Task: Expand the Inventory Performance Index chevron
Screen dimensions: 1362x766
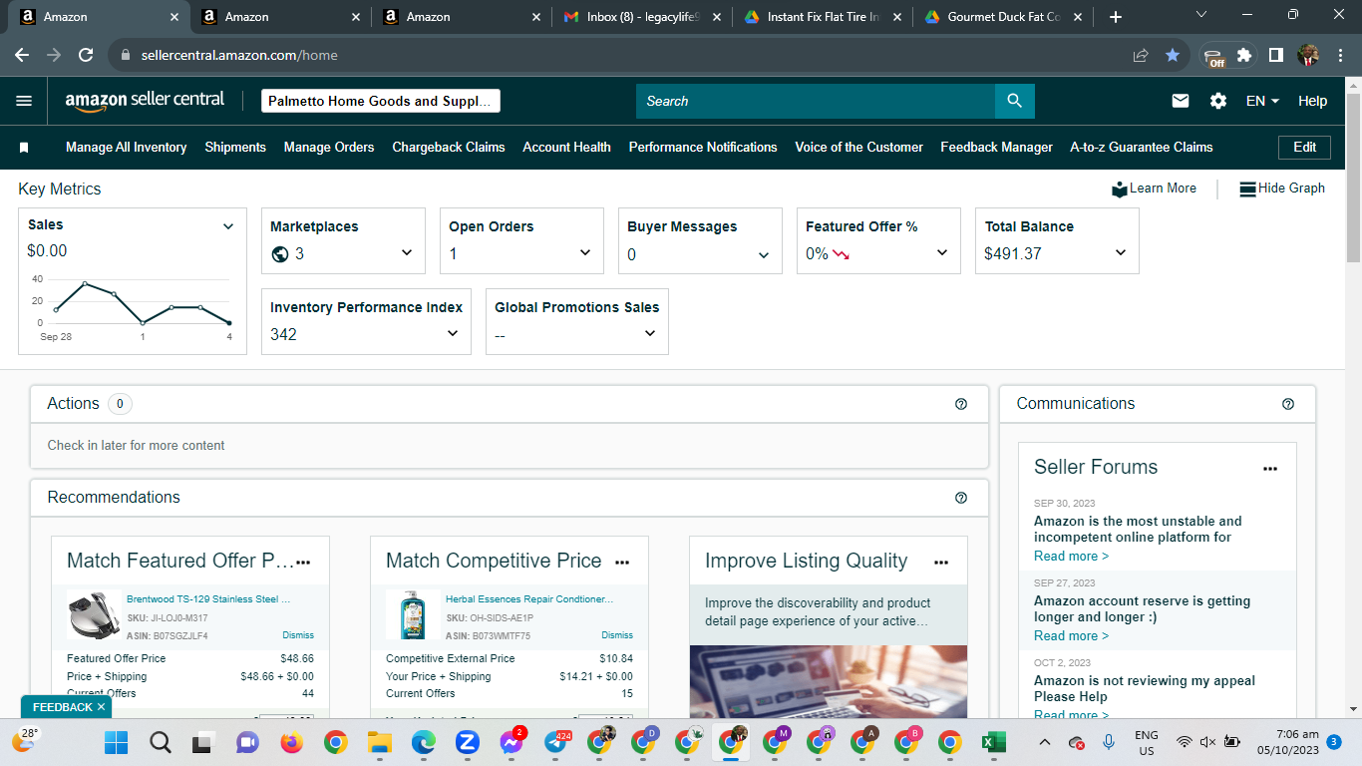Action: coord(453,334)
